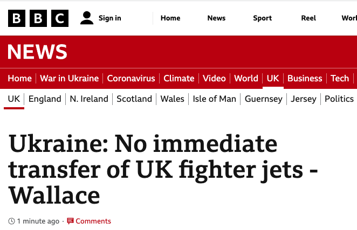Select the Climate section tab
357x230 pixels.
point(178,78)
